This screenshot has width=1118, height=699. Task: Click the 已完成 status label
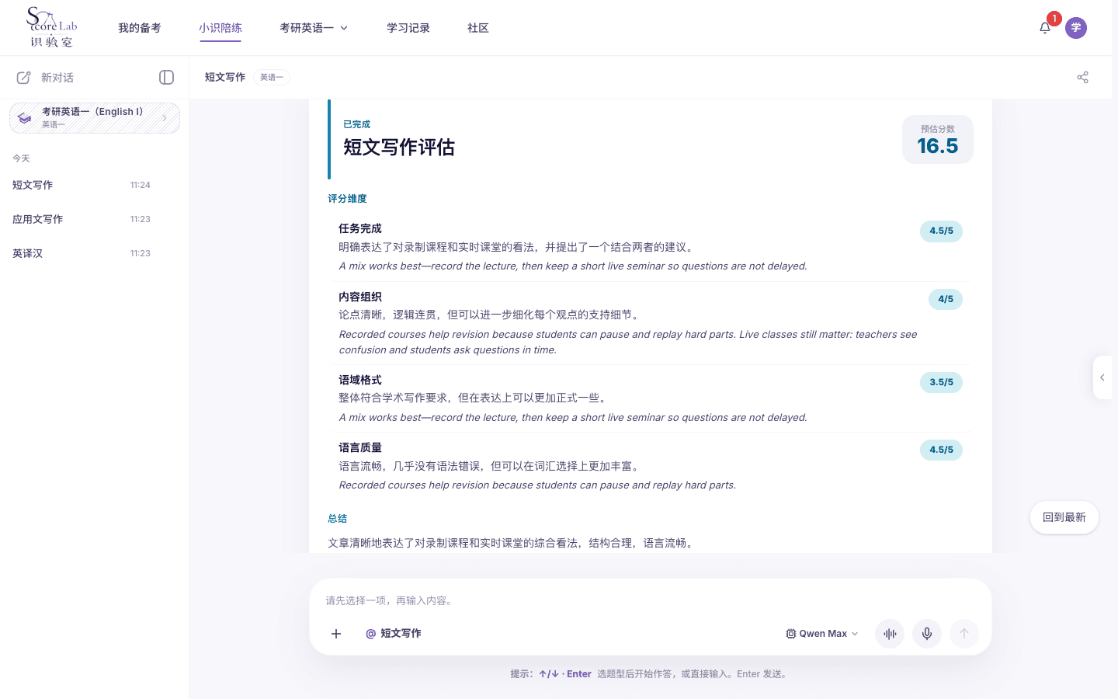(x=356, y=124)
